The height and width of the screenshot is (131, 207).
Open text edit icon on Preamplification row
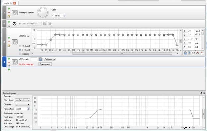9,17
